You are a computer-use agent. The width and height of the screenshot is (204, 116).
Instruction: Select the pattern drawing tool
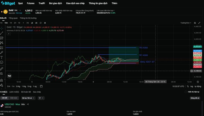(x=1, y=43)
